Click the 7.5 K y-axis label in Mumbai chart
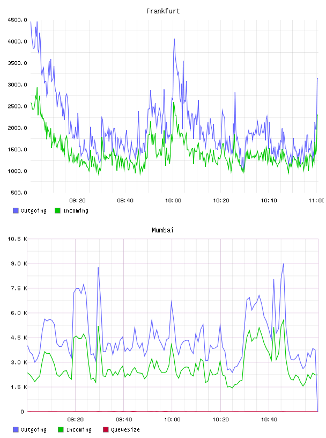 pos(19,288)
